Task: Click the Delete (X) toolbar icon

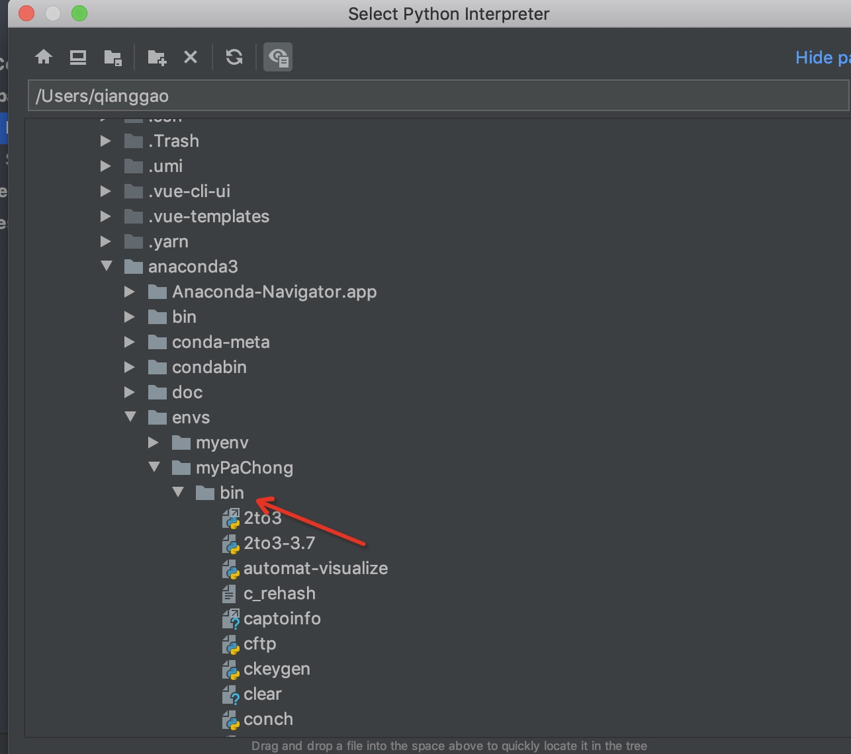Action: [191, 57]
